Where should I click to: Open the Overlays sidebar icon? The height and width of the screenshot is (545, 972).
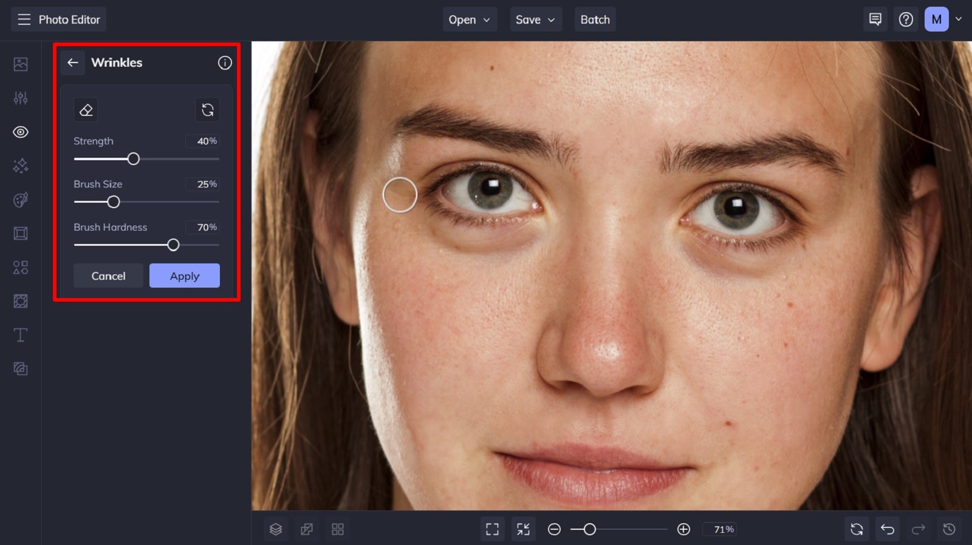21,301
